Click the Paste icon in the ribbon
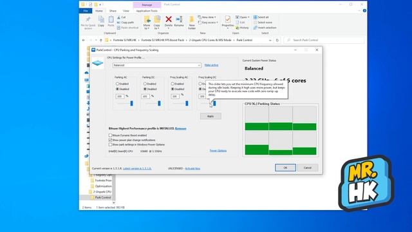The image size is (412, 232). pyautogui.click(x=111, y=19)
